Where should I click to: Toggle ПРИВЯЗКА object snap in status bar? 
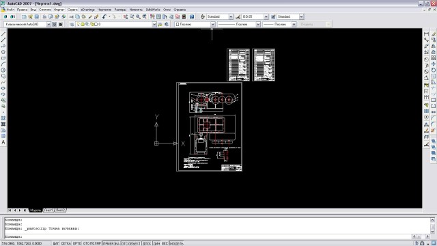click(111, 243)
